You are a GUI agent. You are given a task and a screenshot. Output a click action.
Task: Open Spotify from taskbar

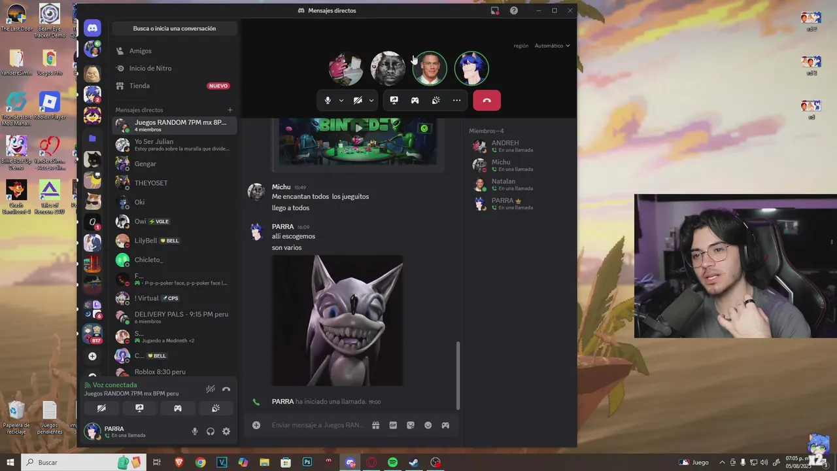tap(392, 462)
